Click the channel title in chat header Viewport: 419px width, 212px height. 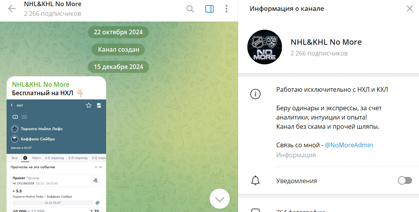pyautogui.click(x=52, y=4)
